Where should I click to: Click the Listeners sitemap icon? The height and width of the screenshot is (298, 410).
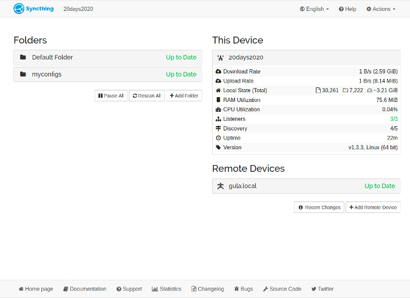[218, 119]
